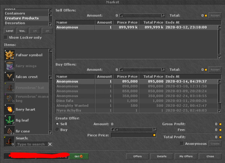Click the gold coin beside Total Profit

click(x=220, y=137)
